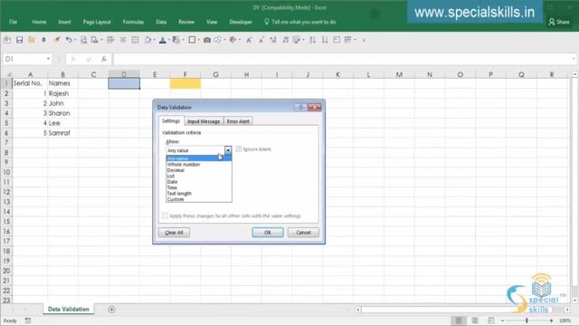Select Any value option in list
Image resolution: width=579 pixels, height=326 pixels.
199,158
